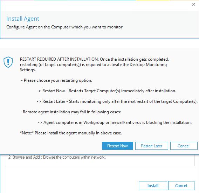The image size is (199, 193).
Task: Click the Restart Now button
Action: tap(117, 146)
